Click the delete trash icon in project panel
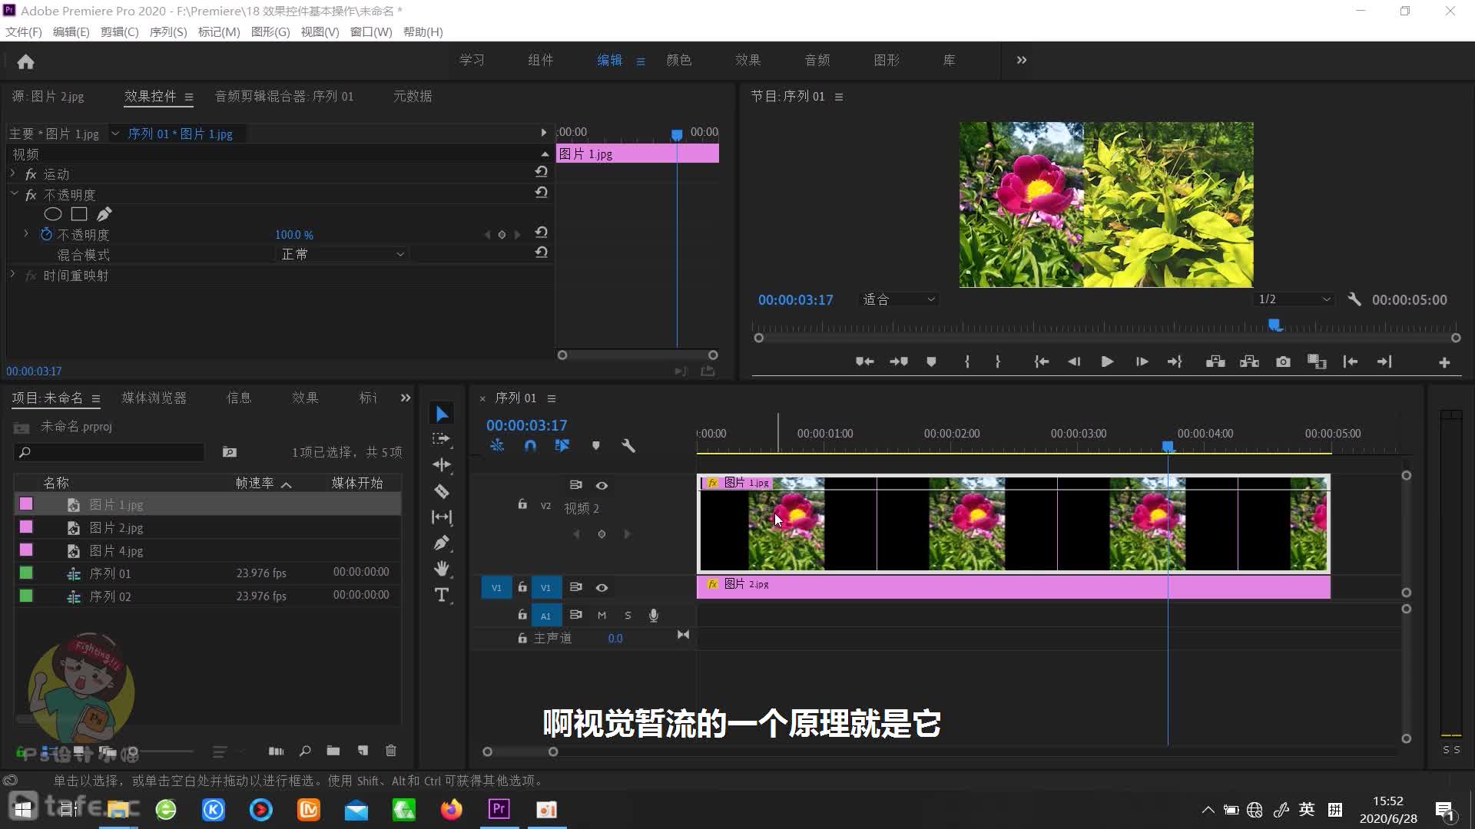Image resolution: width=1475 pixels, height=829 pixels. point(391,751)
